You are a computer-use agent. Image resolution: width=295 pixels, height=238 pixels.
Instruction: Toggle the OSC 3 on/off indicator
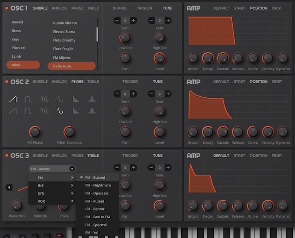[x=6, y=156]
